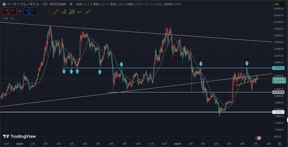
Task: Click the green market status dot
Action: (71, 4)
